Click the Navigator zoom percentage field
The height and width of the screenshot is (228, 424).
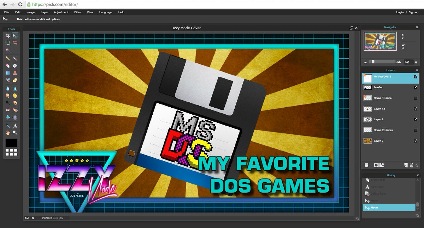coord(408,62)
